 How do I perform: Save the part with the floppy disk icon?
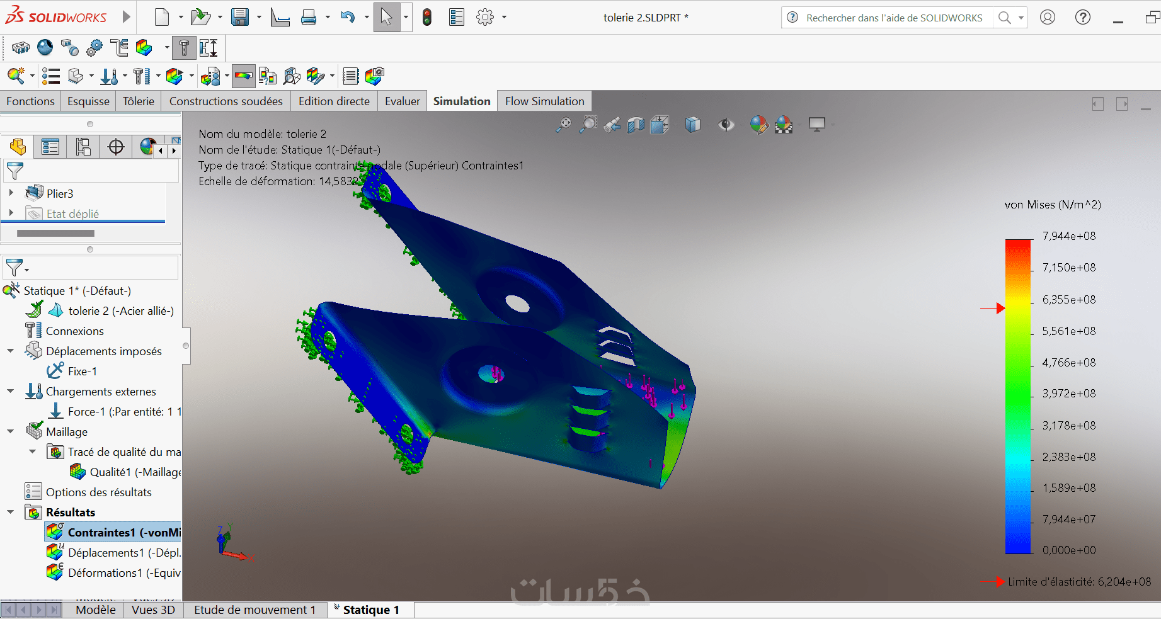(240, 17)
